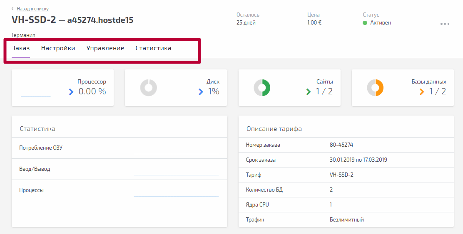Open the Управление tab

point(105,48)
